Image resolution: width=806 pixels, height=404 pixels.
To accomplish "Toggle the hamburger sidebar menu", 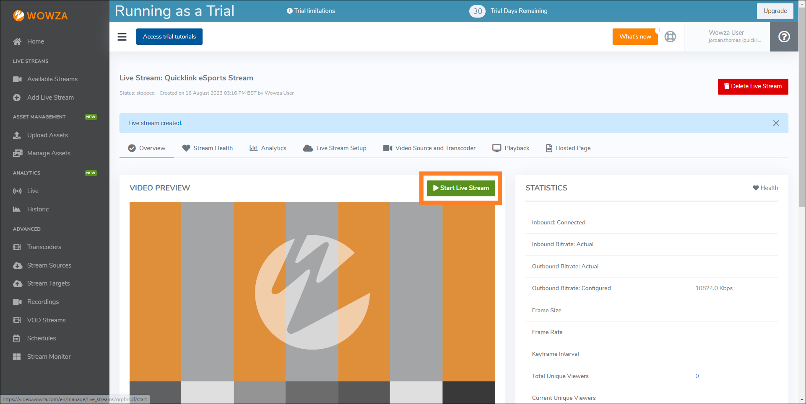I will (122, 37).
